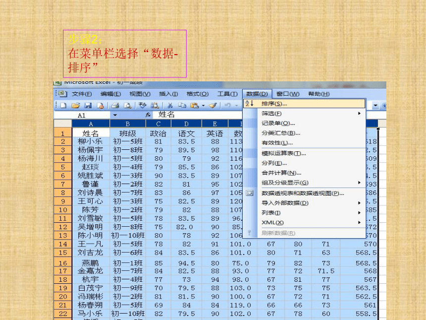426x320 pixels.
Task: Click the 数据(D) menu title
Action: 257,94
